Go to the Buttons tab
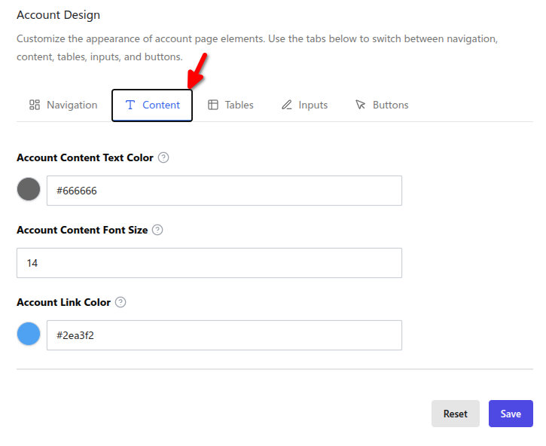The width and height of the screenshot is (546, 446). 382,105
